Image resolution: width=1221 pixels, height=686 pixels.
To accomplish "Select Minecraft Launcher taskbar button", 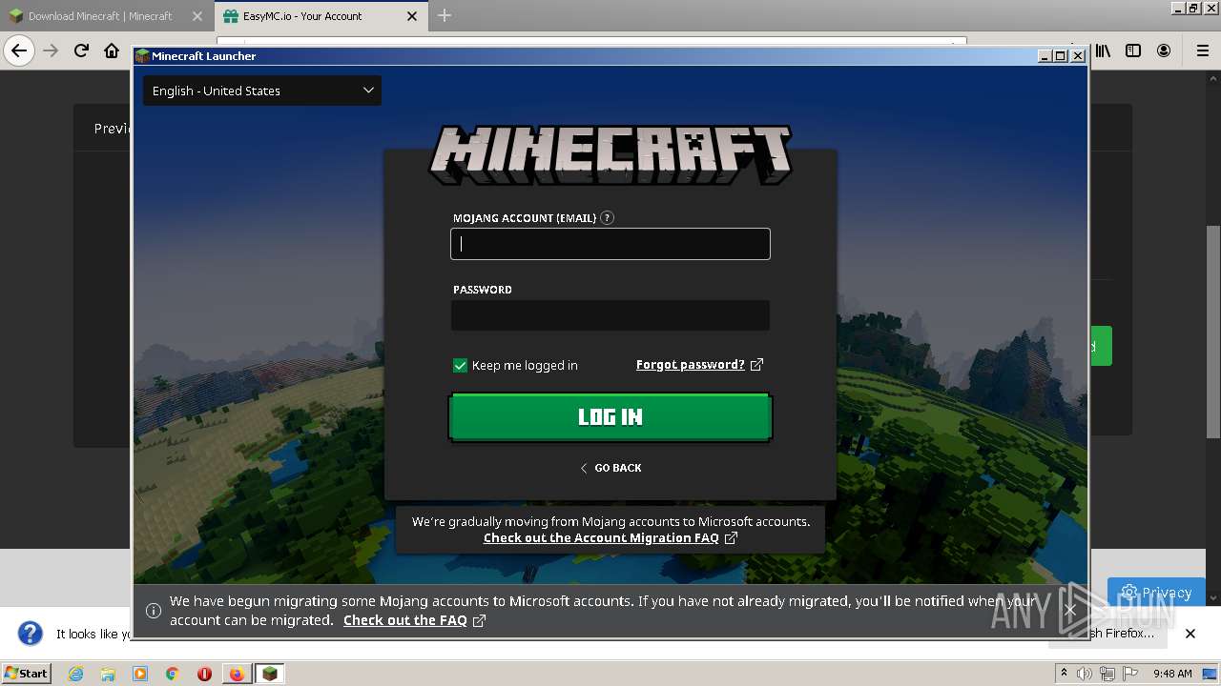I will tap(270, 674).
